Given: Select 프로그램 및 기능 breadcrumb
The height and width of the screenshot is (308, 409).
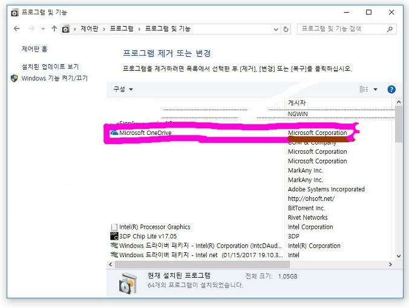Looking at the screenshot, I should click(x=168, y=28).
